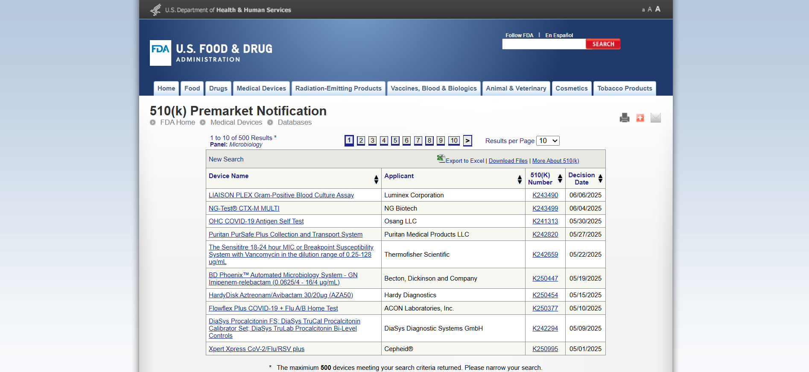
Task: Click More About 510(k) link
Action: (x=556, y=161)
